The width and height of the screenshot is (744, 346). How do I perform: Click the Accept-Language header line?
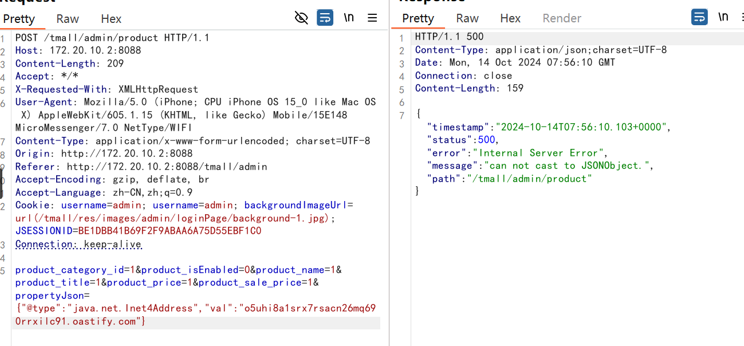tap(104, 192)
